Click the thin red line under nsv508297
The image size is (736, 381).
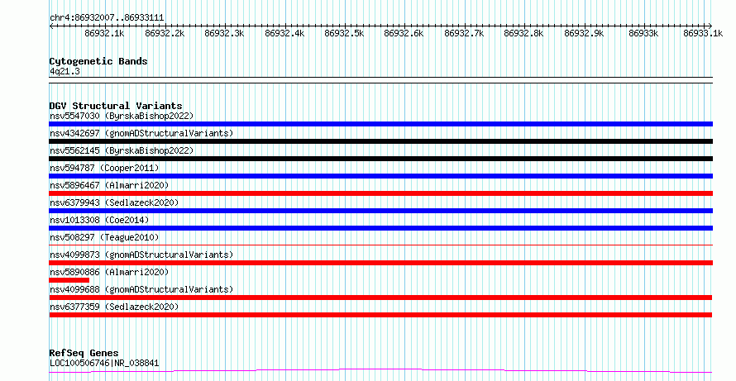tap(380, 245)
